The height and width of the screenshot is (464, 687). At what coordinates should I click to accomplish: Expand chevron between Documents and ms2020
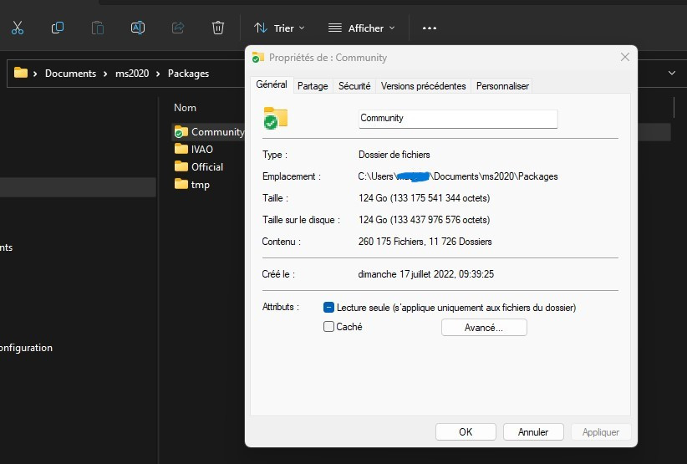[105, 74]
